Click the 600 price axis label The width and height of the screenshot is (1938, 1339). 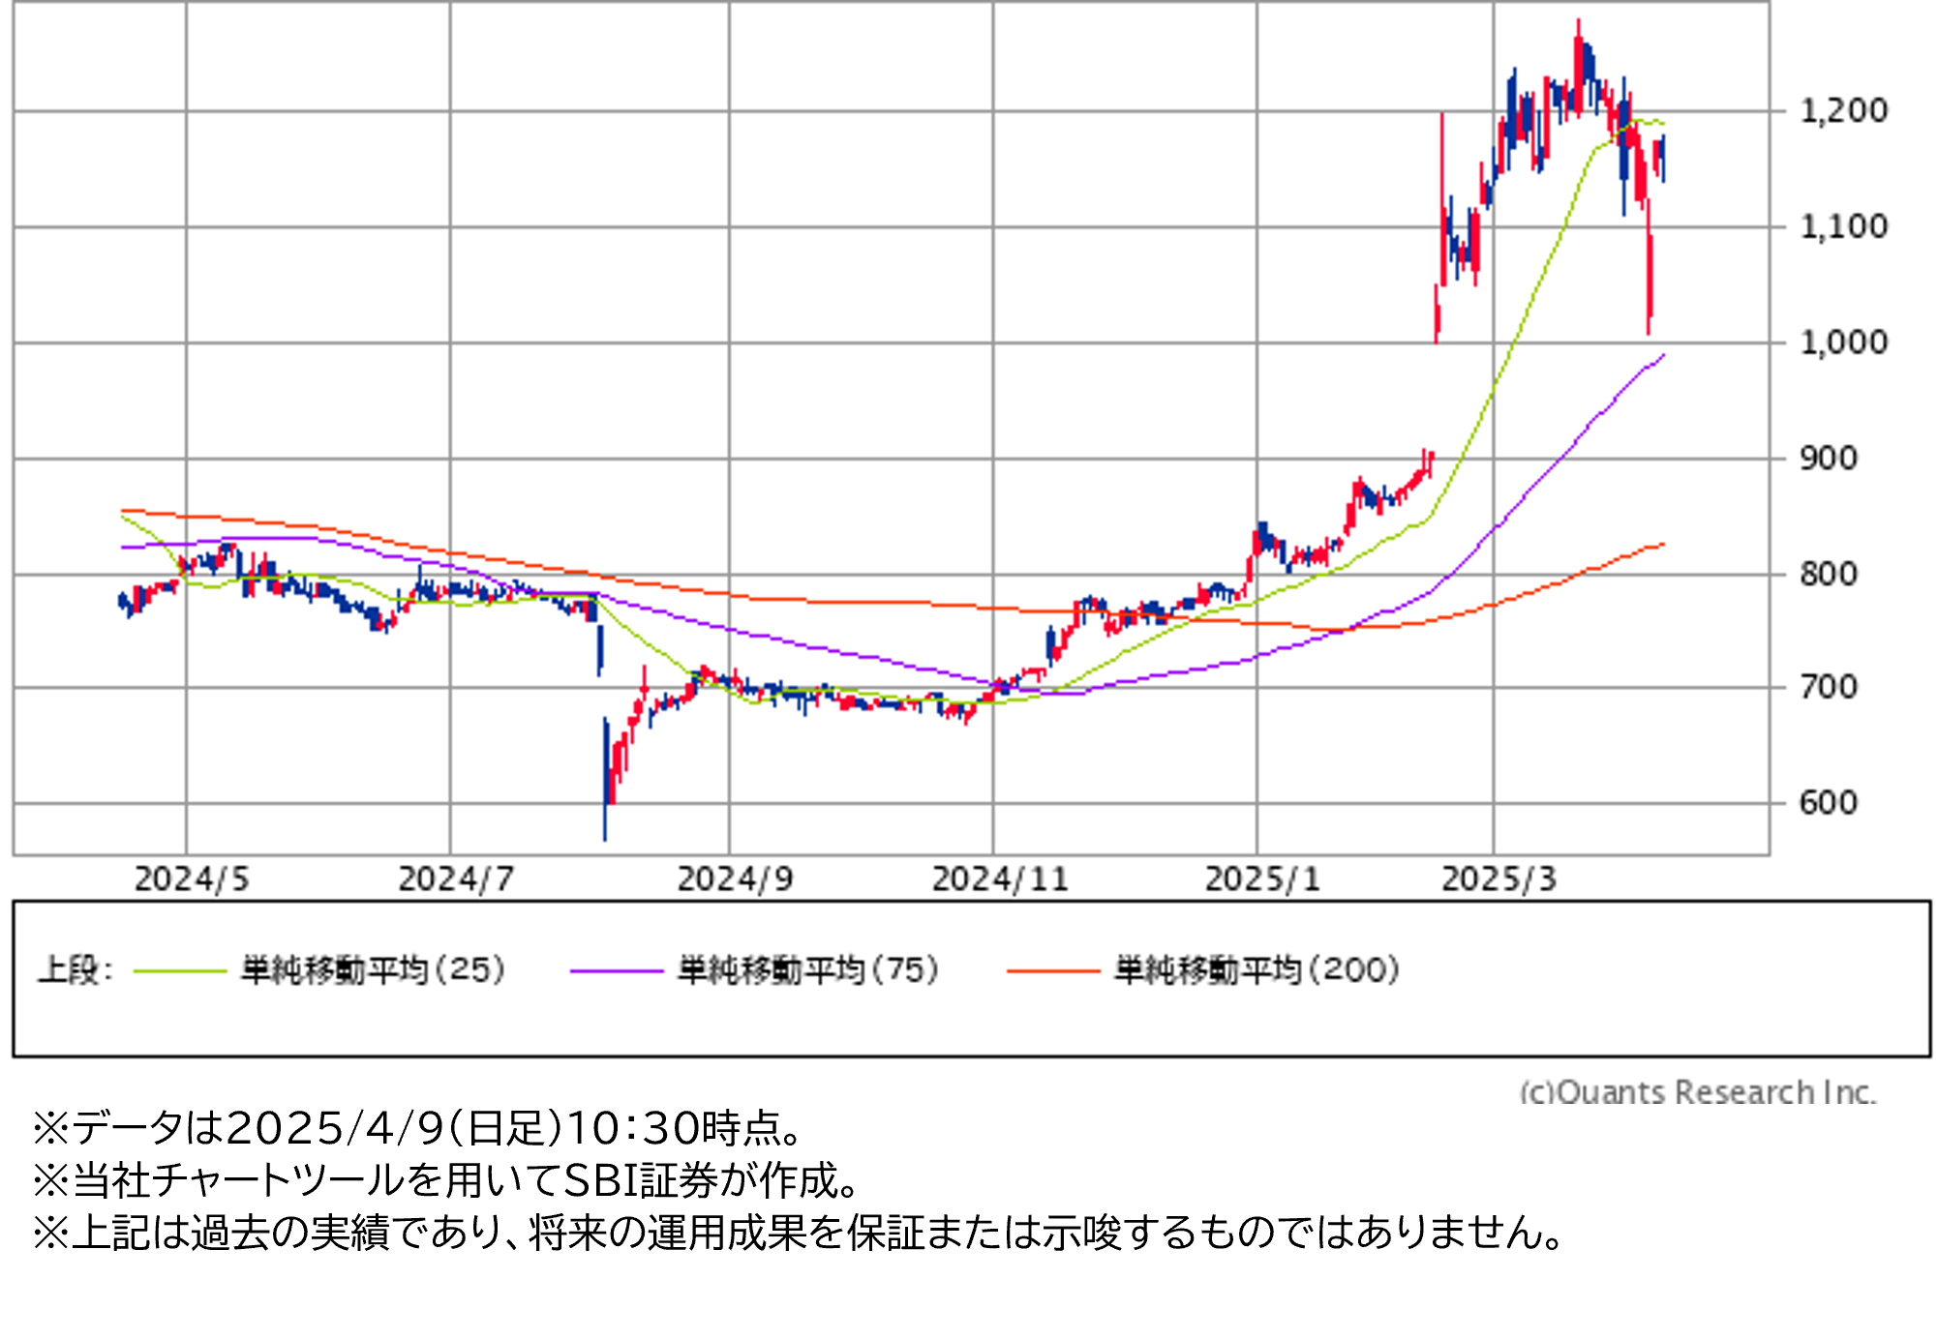[1828, 803]
